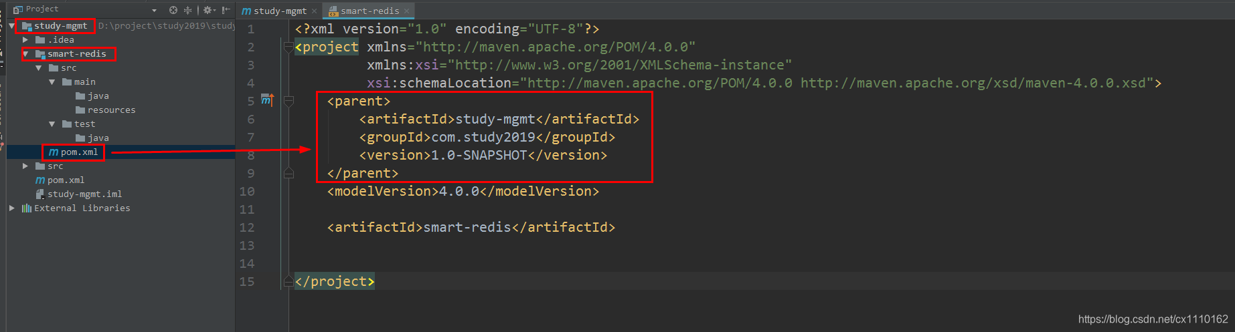This screenshot has height=332, width=1235.
Task: Click the xml icon on smart-redis tab
Action: (333, 11)
